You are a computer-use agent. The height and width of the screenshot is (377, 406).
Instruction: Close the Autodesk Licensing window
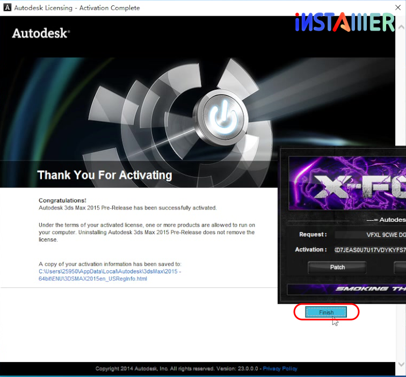(398, 8)
